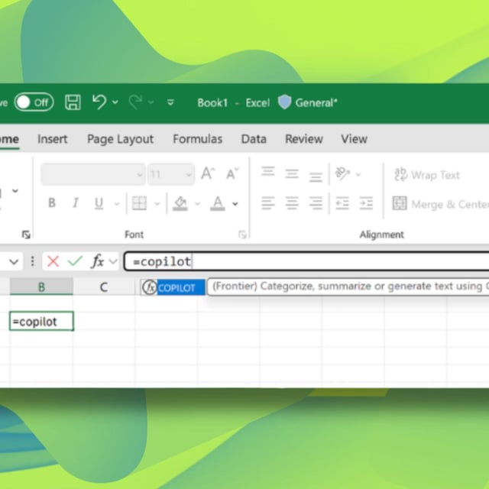The image size is (489, 489).
Task: Undo the last action
Action: (x=99, y=102)
